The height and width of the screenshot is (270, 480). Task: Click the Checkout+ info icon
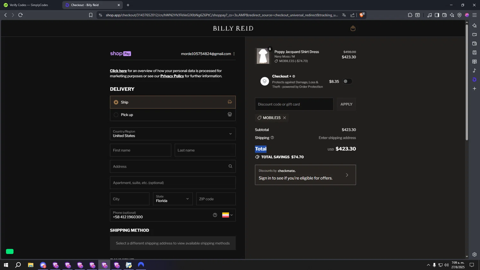pyautogui.click(x=294, y=76)
